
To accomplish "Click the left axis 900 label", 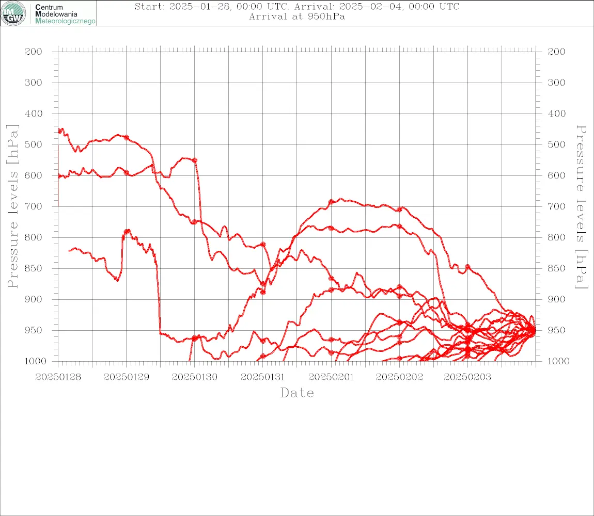I will [34, 299].
